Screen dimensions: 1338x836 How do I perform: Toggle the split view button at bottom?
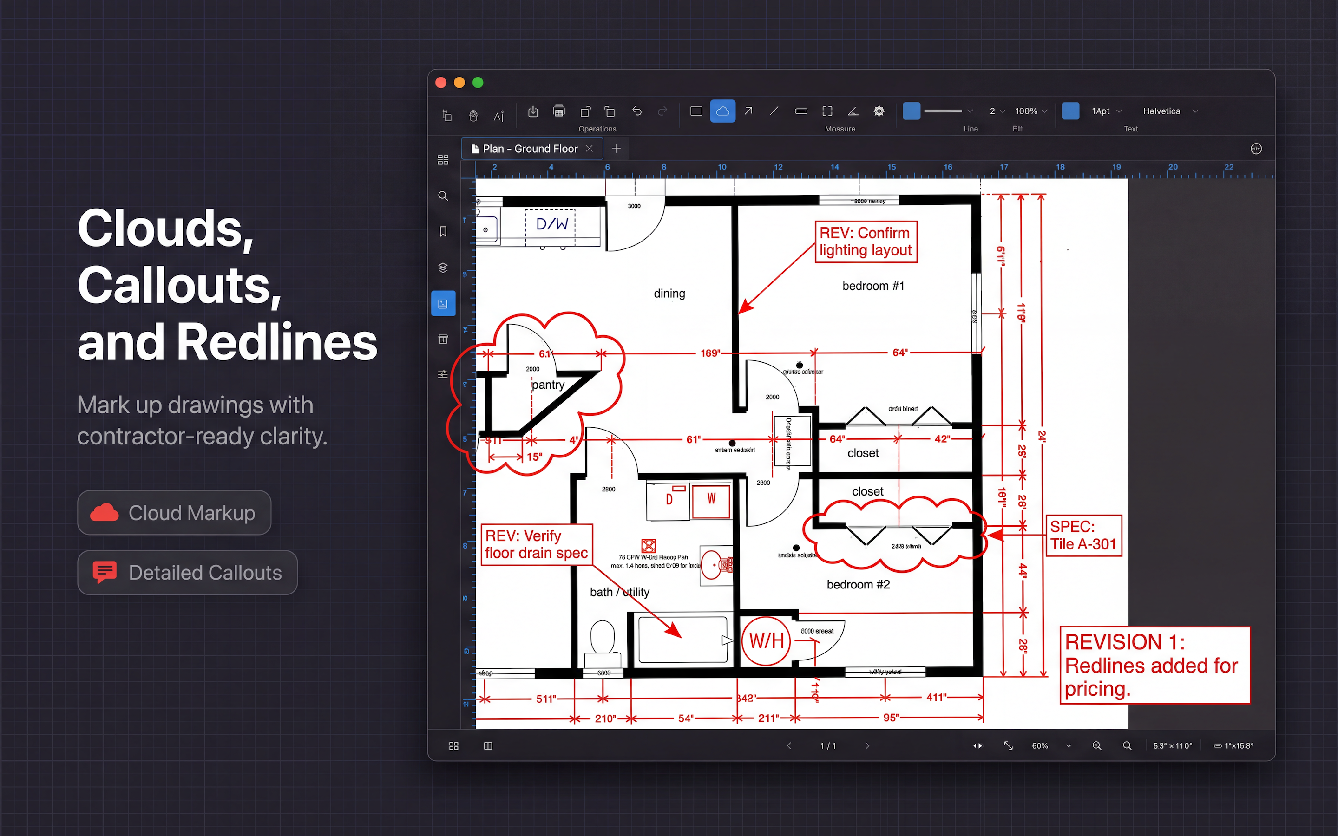coord(488,746)
